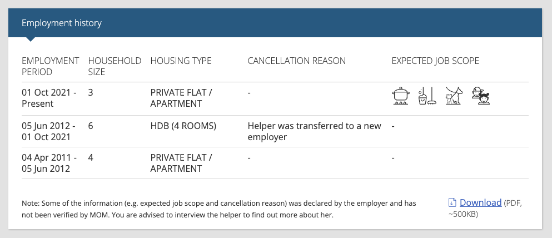Click the pet care dog icon

454,96
